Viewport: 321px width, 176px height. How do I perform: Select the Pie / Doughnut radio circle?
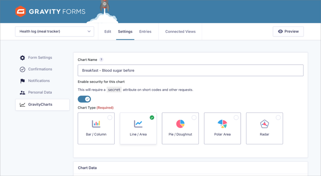point(194,117)
